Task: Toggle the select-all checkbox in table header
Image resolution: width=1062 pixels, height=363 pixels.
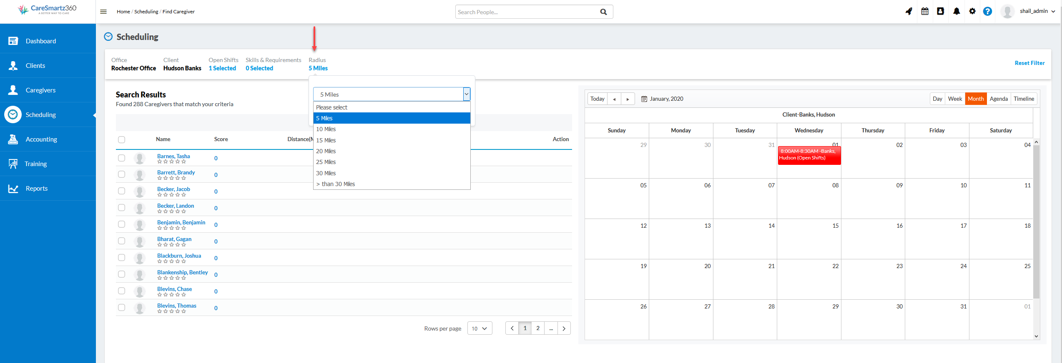Action: 121,139
